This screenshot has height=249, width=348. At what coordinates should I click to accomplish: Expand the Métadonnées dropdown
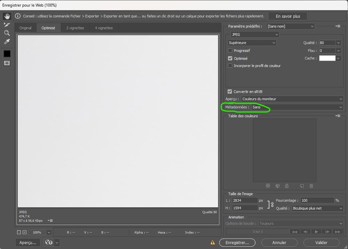[297, 107]
